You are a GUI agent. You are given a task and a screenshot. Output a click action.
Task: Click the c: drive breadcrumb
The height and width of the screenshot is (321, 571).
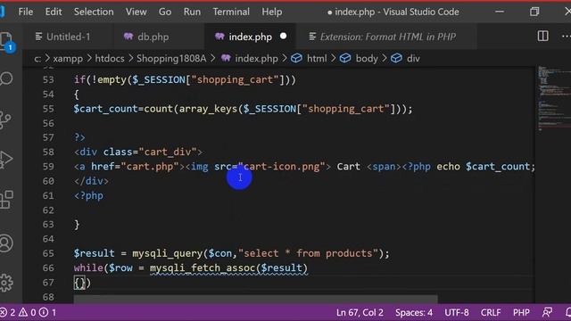(37, 58)
